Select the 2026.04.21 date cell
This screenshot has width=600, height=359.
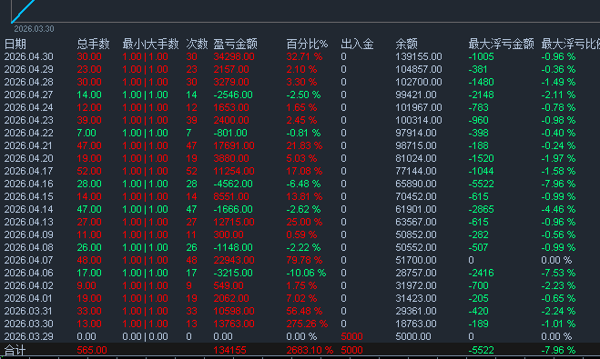(x=29, y=146)
